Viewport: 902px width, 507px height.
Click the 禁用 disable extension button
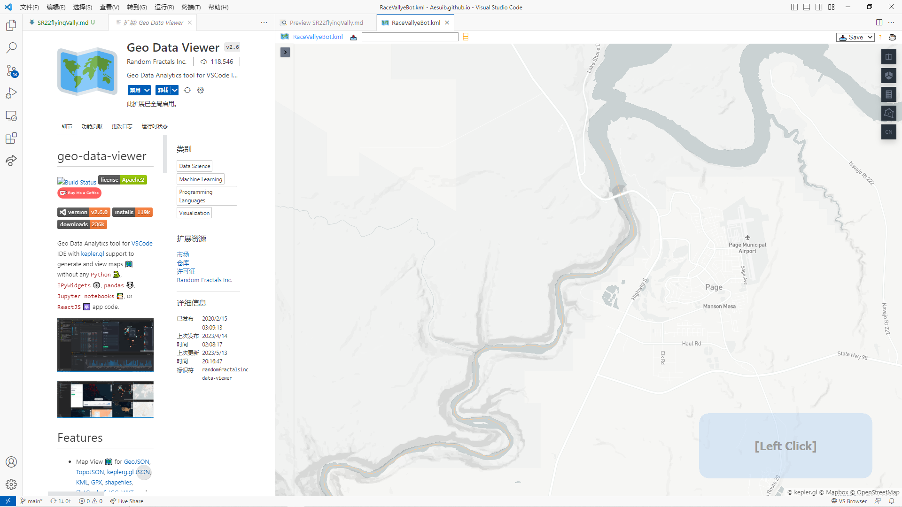[x=135, y=90]
